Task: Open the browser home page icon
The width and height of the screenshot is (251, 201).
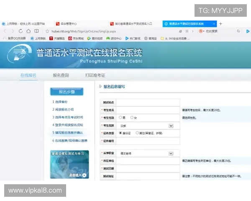Action: click(x=28, y=31)
